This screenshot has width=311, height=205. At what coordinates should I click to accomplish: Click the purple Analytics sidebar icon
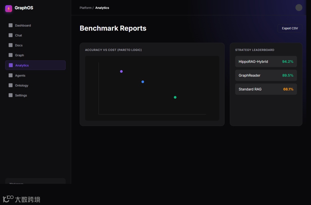[11, 65]
